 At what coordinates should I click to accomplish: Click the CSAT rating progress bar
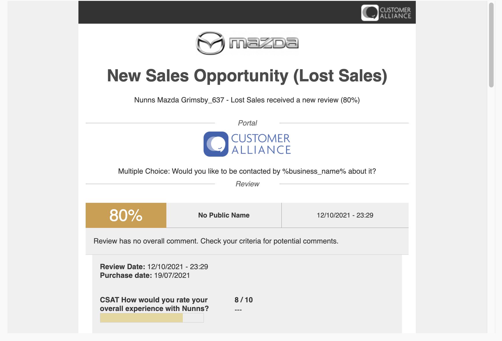click(152, 318)
